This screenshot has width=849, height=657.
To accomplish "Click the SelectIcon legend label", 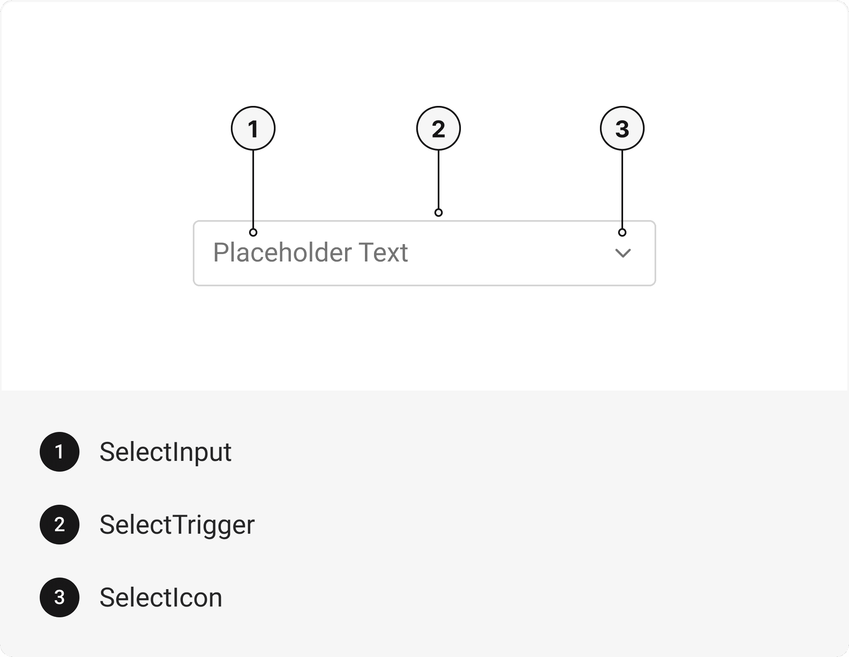I will pyautogui.click(x=161, y=597).
